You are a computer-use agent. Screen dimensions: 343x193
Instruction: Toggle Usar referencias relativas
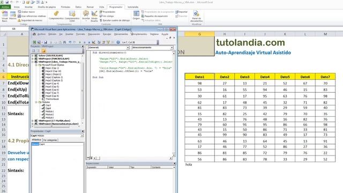point(32,16)
